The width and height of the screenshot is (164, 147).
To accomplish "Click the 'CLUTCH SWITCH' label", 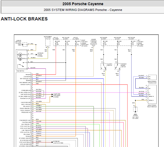I will pos(109,65).
